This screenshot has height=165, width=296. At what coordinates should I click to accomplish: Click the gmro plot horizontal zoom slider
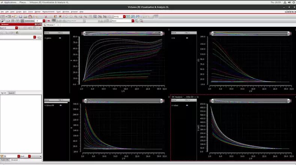(123, 34)
